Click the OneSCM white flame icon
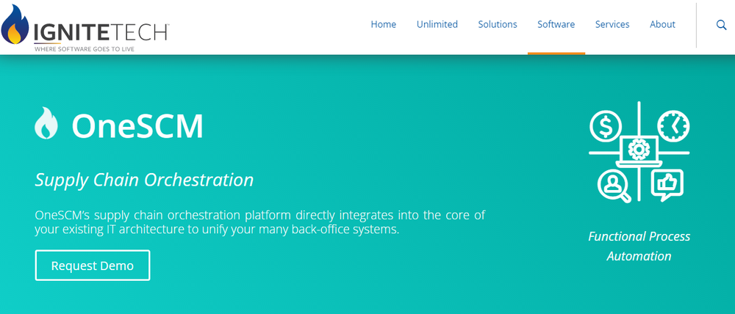This screenshot has height=314, width=735. (x=46, y=123)
